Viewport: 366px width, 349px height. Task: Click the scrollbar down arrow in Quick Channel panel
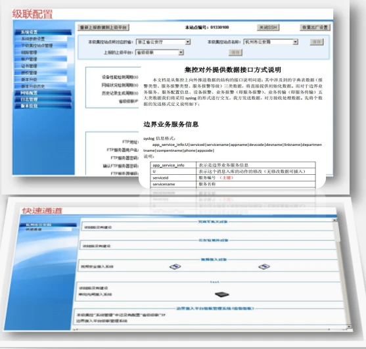(x=349, y=326)
